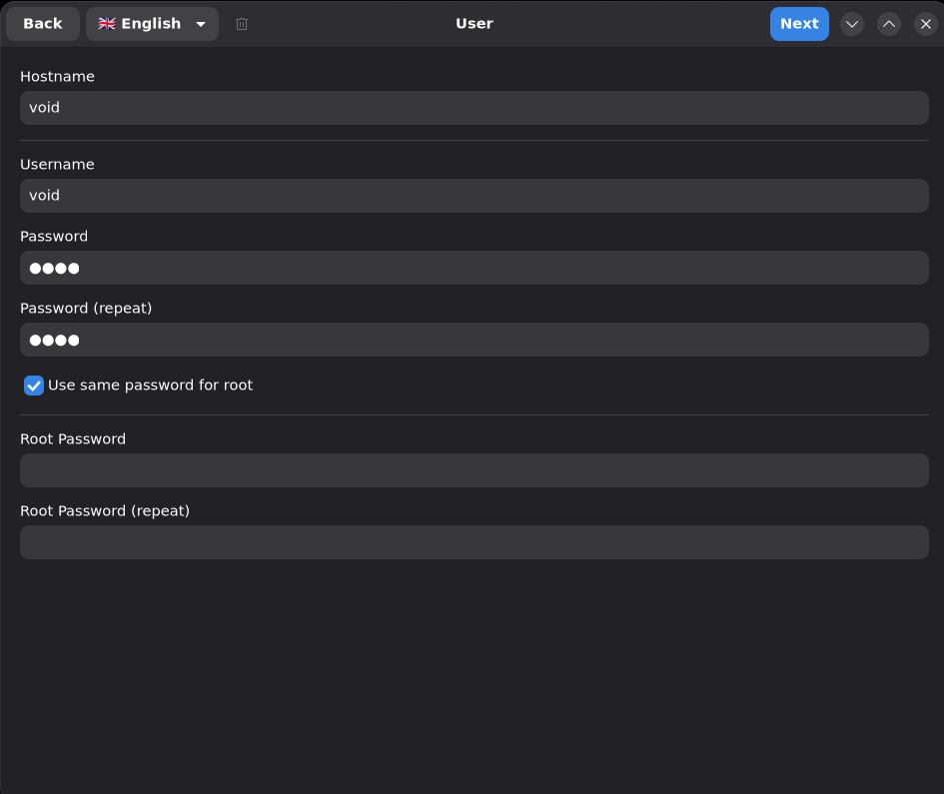Click the 'Use same password for root' label
The height and width of the screenshot is (794, 944).
pos(150,386)
